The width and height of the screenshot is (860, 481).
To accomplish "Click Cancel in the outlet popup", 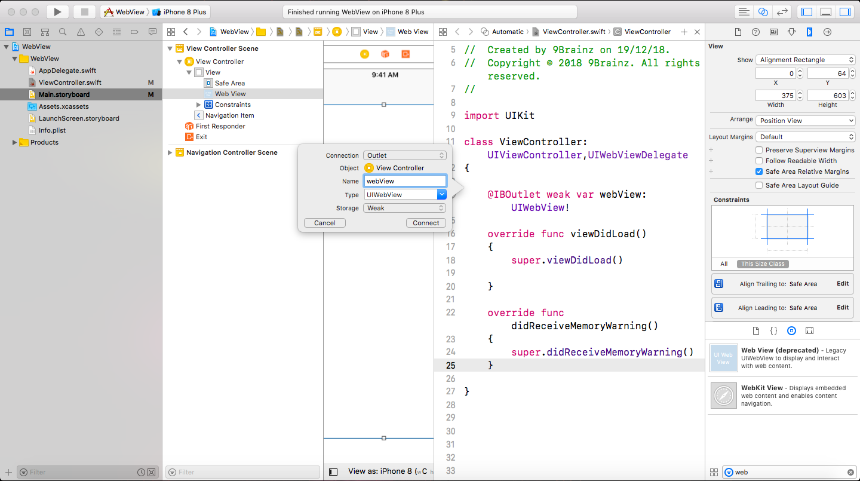I will (x=325, y=223).
